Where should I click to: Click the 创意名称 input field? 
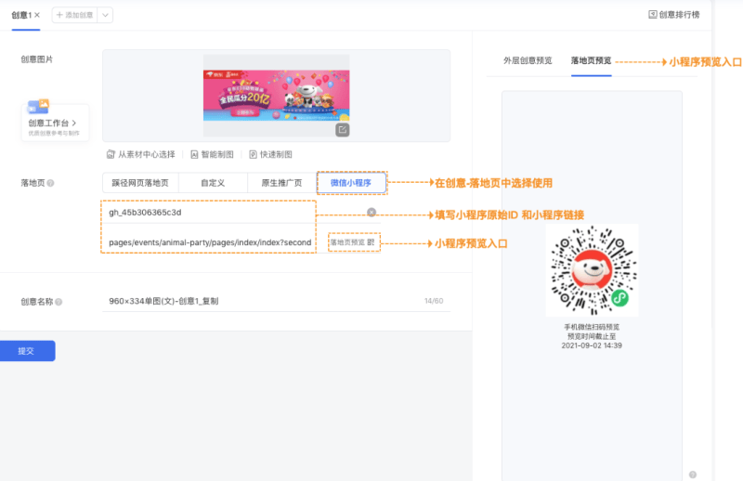276,301
